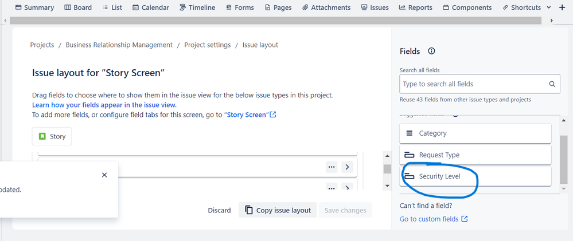Switch to the Board tab
This screenshot has width=573, height=241.
(x=78, y=7)
